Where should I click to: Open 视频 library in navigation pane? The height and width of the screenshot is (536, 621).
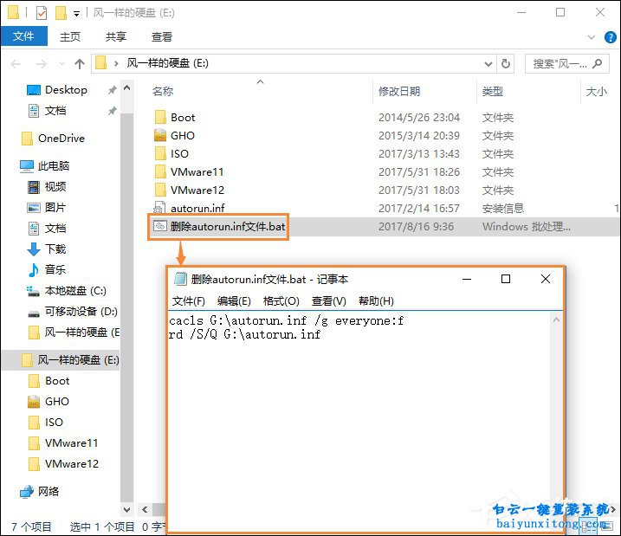click(55, 187)
